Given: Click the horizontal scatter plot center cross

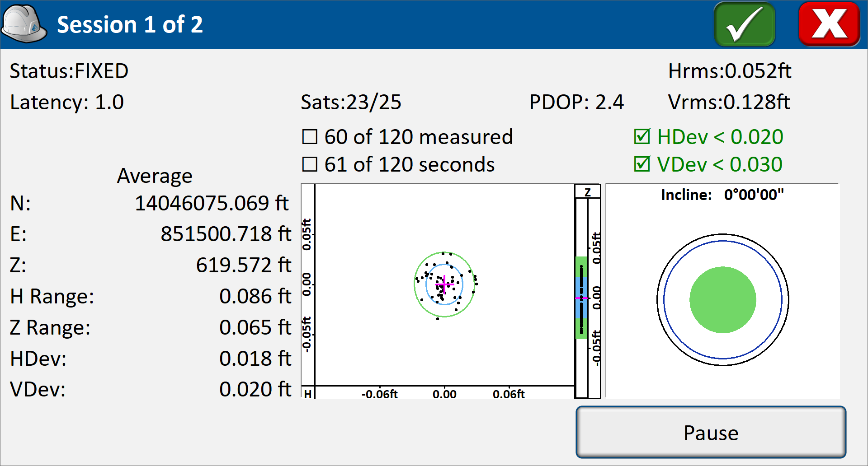Looking at the screenshot, I should point(445,284).
